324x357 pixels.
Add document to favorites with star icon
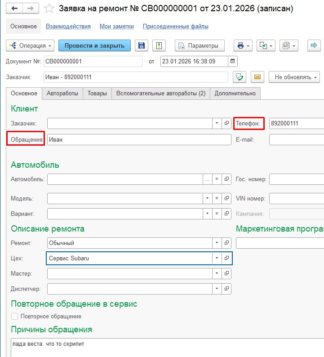click(x=49, y=9)
